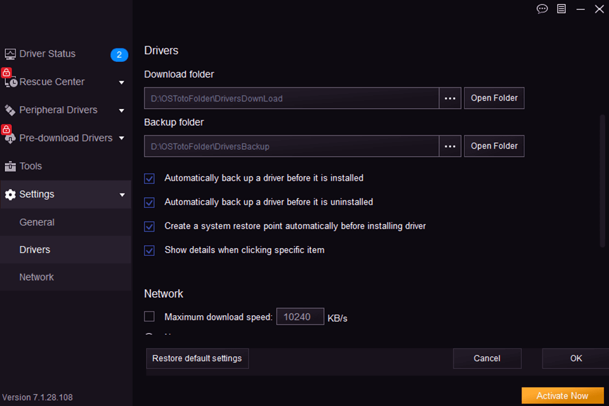This screenshot has height=406, width=609.
Task: Expand the Peripheral Drivers section
Action: click(121, 110)
